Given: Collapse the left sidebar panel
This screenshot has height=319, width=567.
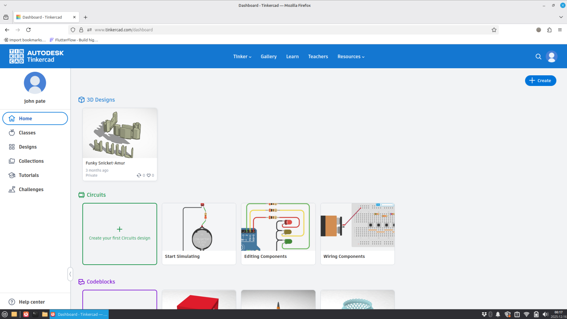Looking at the screenshot, I should coord(70,274).
